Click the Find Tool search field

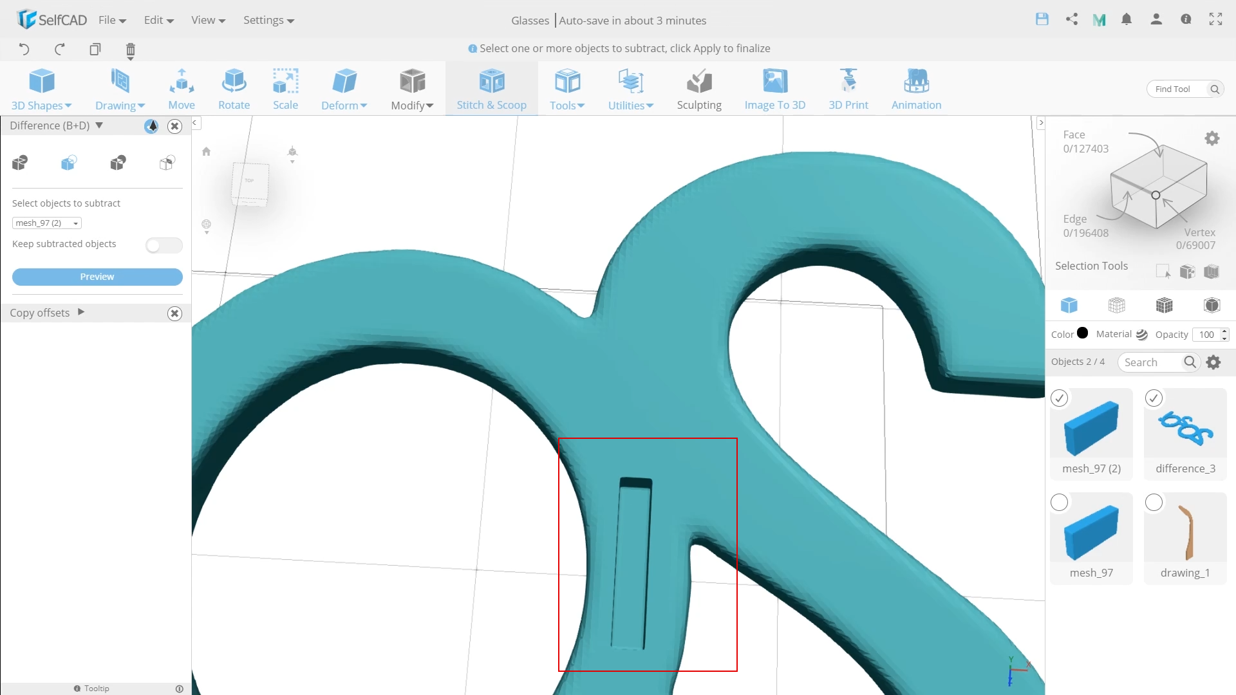point(1184,89)
